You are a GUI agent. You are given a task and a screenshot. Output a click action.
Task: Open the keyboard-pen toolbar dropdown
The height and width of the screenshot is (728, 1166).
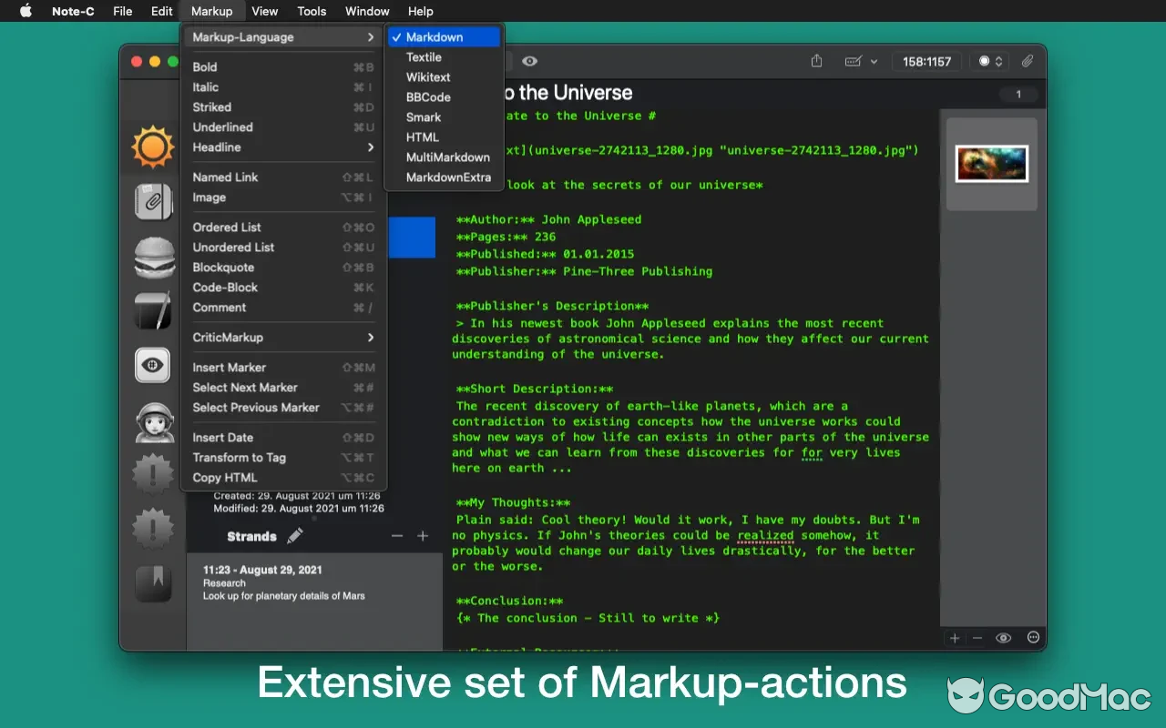coord(860,61)
